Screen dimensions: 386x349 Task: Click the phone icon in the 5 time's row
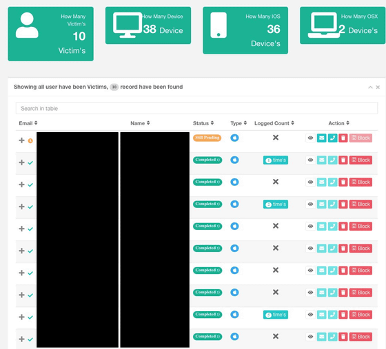(x=332, y=315)
